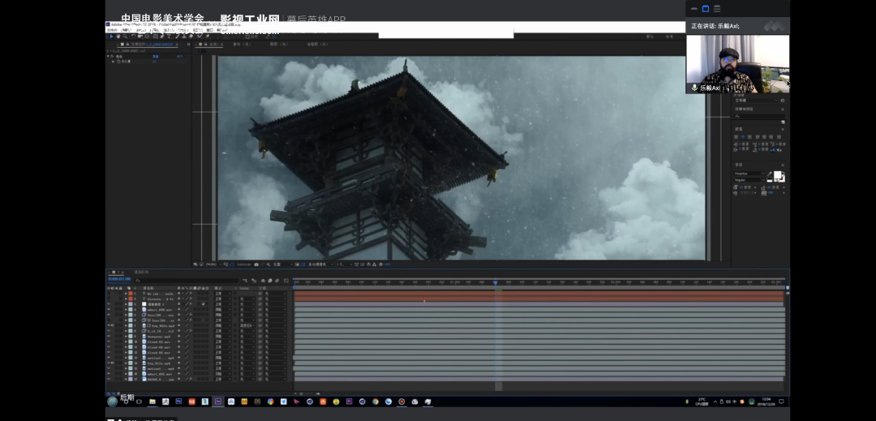Click the Windows Start button

click(113, 402)
